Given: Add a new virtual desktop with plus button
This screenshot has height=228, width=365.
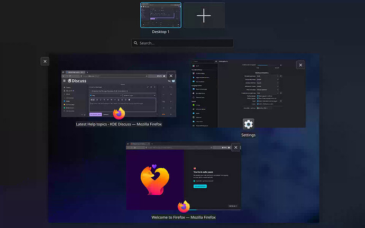Looking at the screenshot, I should pyautogui.click(x=204, y=15).
